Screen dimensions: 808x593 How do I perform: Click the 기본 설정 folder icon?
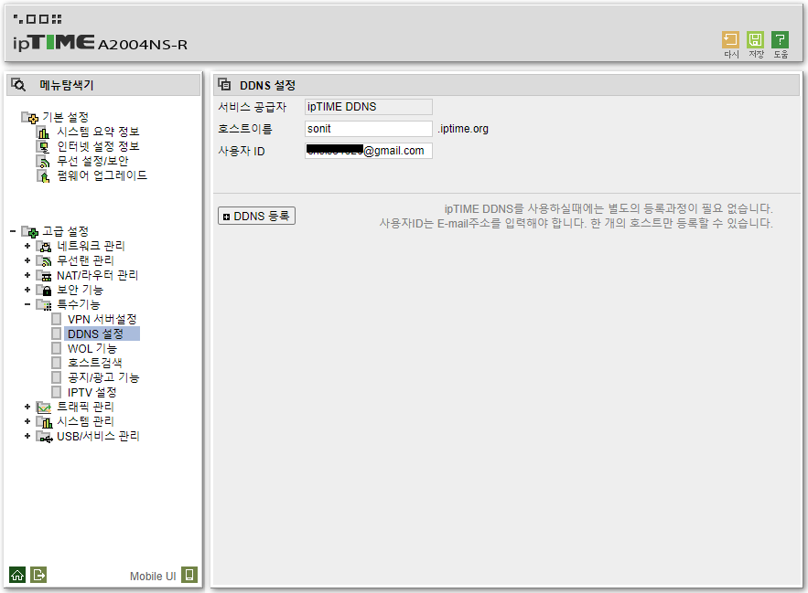coord(30,117)
